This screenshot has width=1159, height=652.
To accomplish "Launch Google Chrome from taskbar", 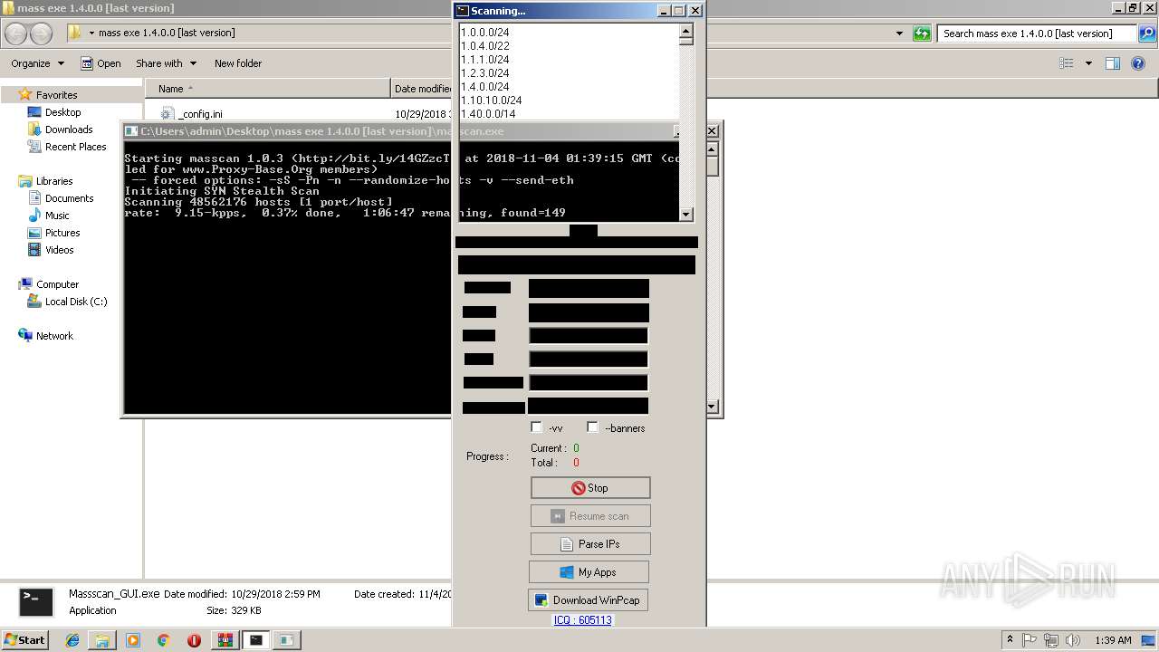I will pos(163,640).
